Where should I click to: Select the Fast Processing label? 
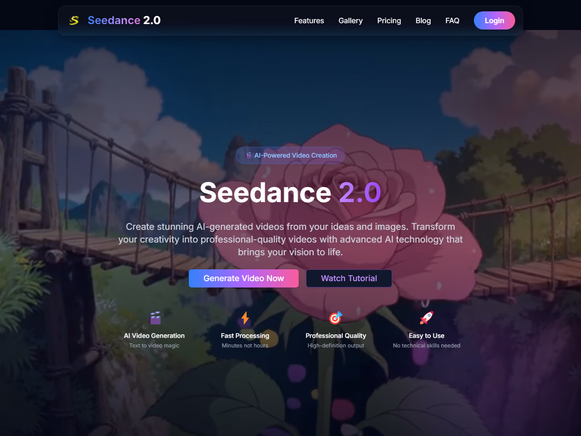click(245, 336)
